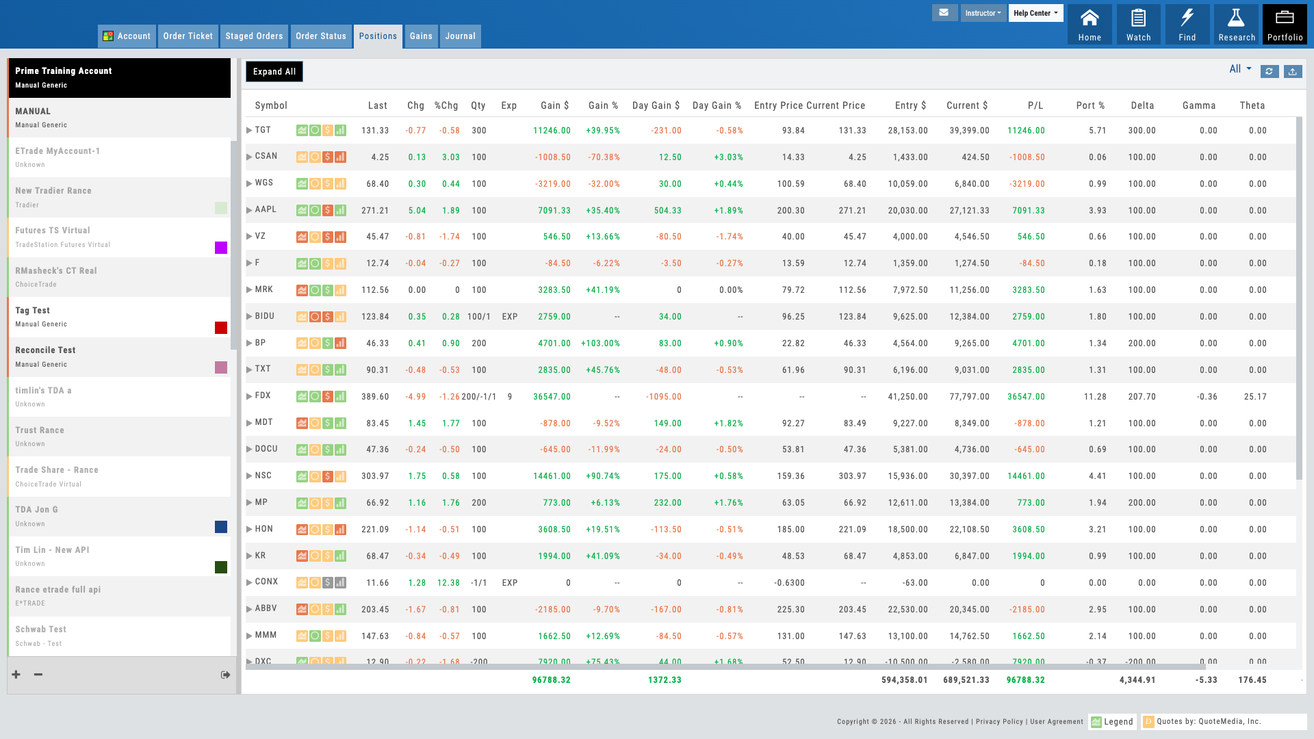The width and height of the screenshot is (1314, 739).
Task: Open the All filter dropdown
Action: [1239, 68]
